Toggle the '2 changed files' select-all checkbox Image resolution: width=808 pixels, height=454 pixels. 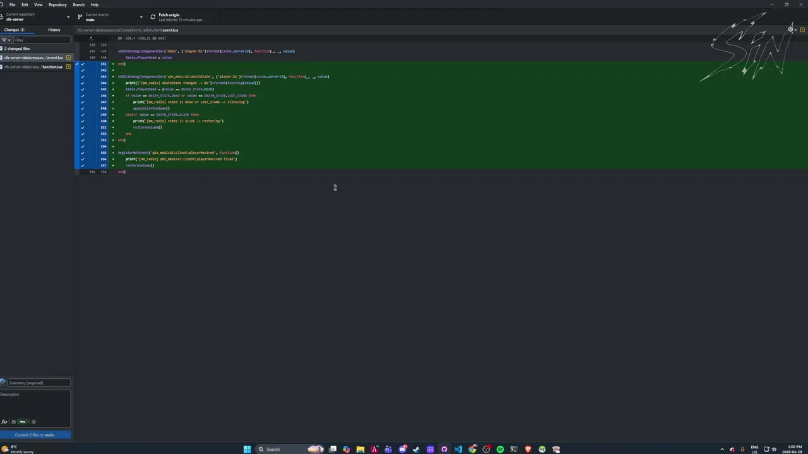pos(2,49)
